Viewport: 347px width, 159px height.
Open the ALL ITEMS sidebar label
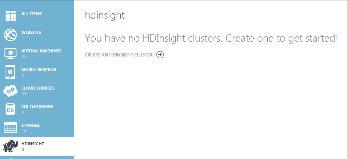tap(32, 14)
